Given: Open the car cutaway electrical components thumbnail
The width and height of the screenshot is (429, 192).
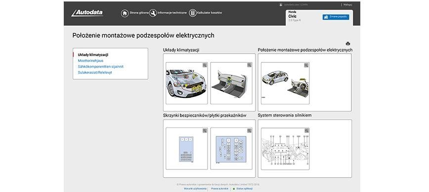Looking at the screenshot, I should click(285, 83).
